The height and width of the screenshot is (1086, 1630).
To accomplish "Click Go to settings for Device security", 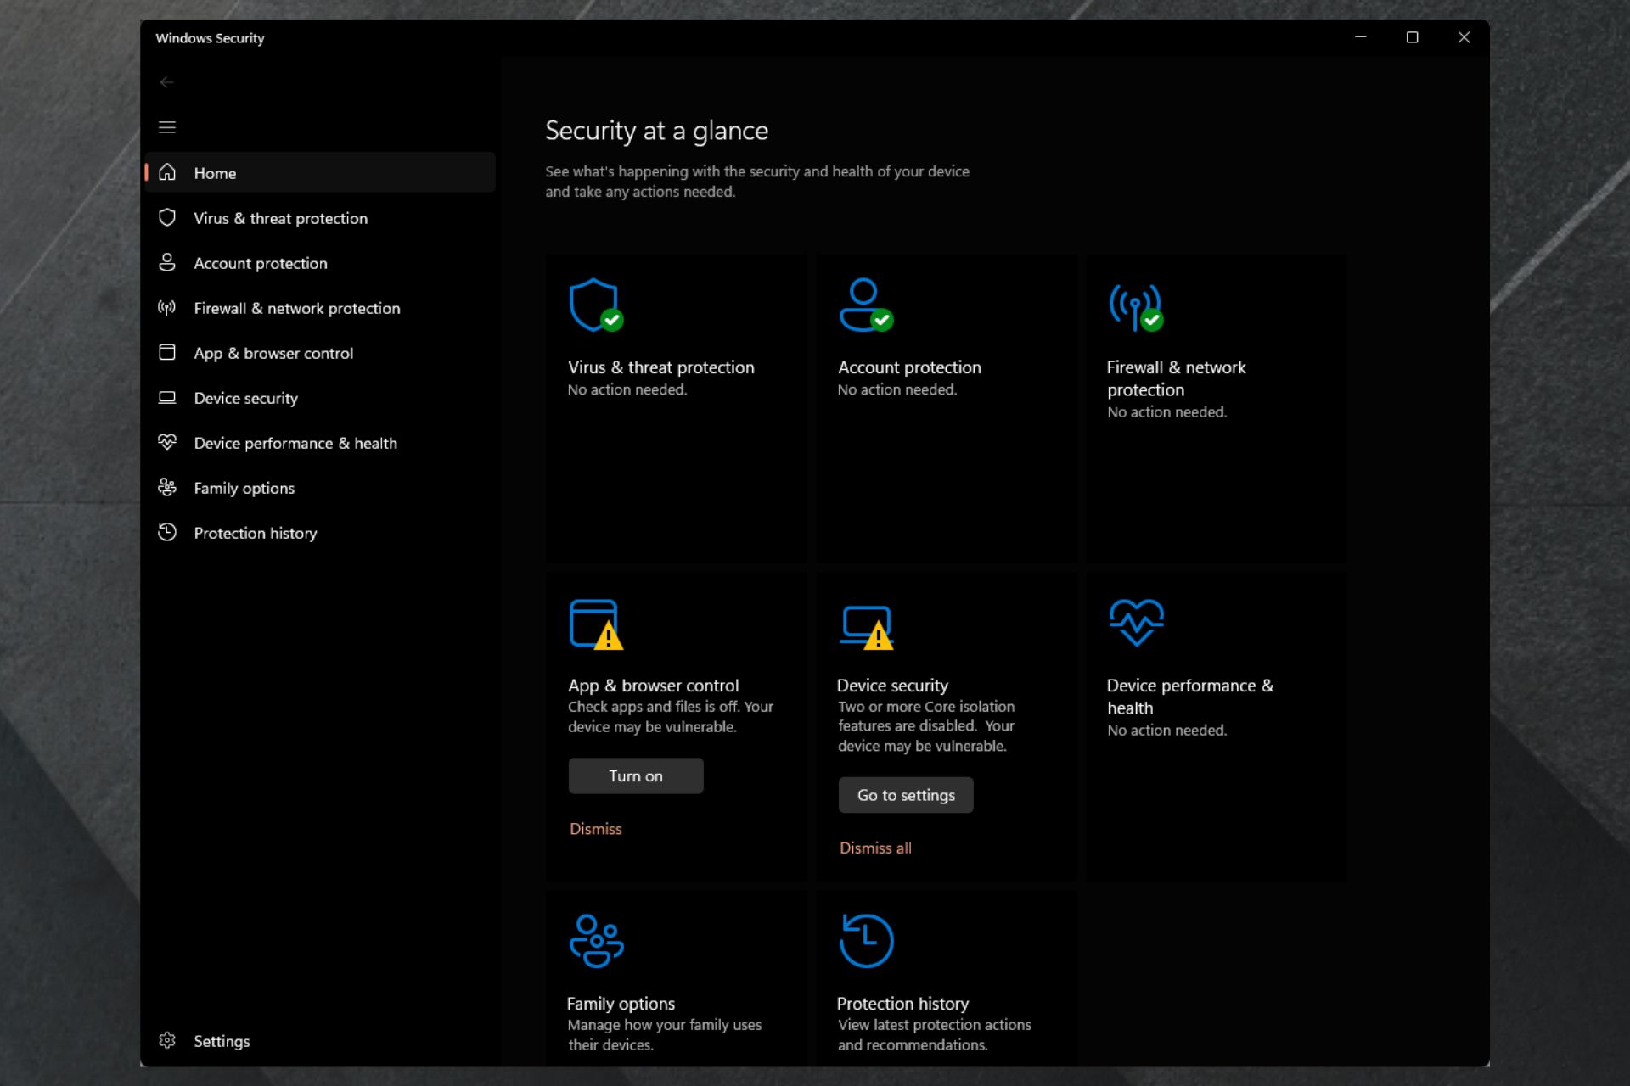I will (906, 795).
